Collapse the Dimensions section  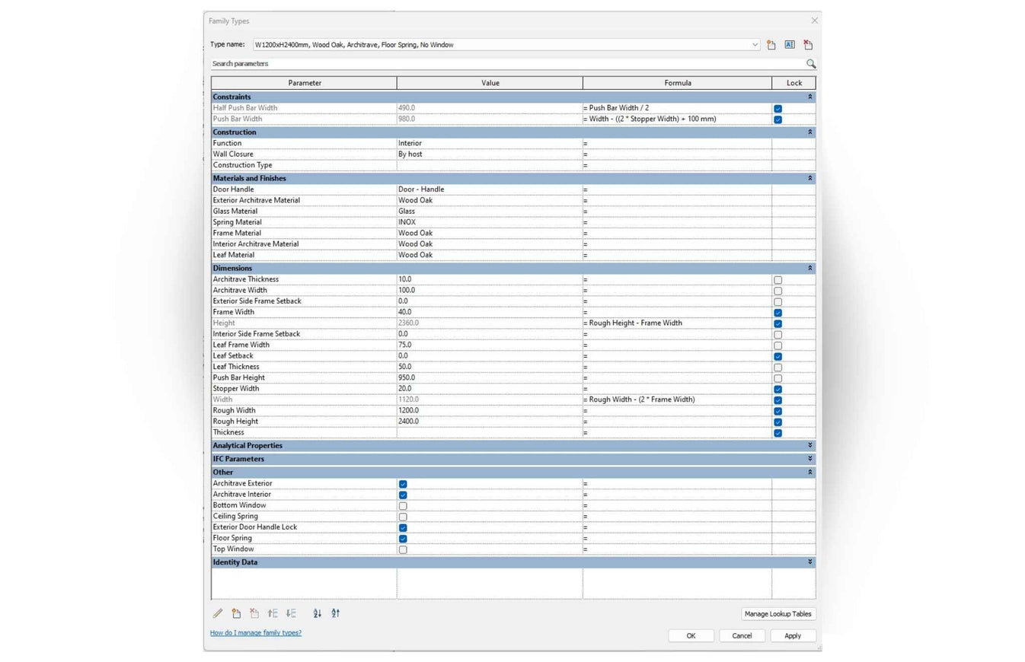click(x=809, y=268)
